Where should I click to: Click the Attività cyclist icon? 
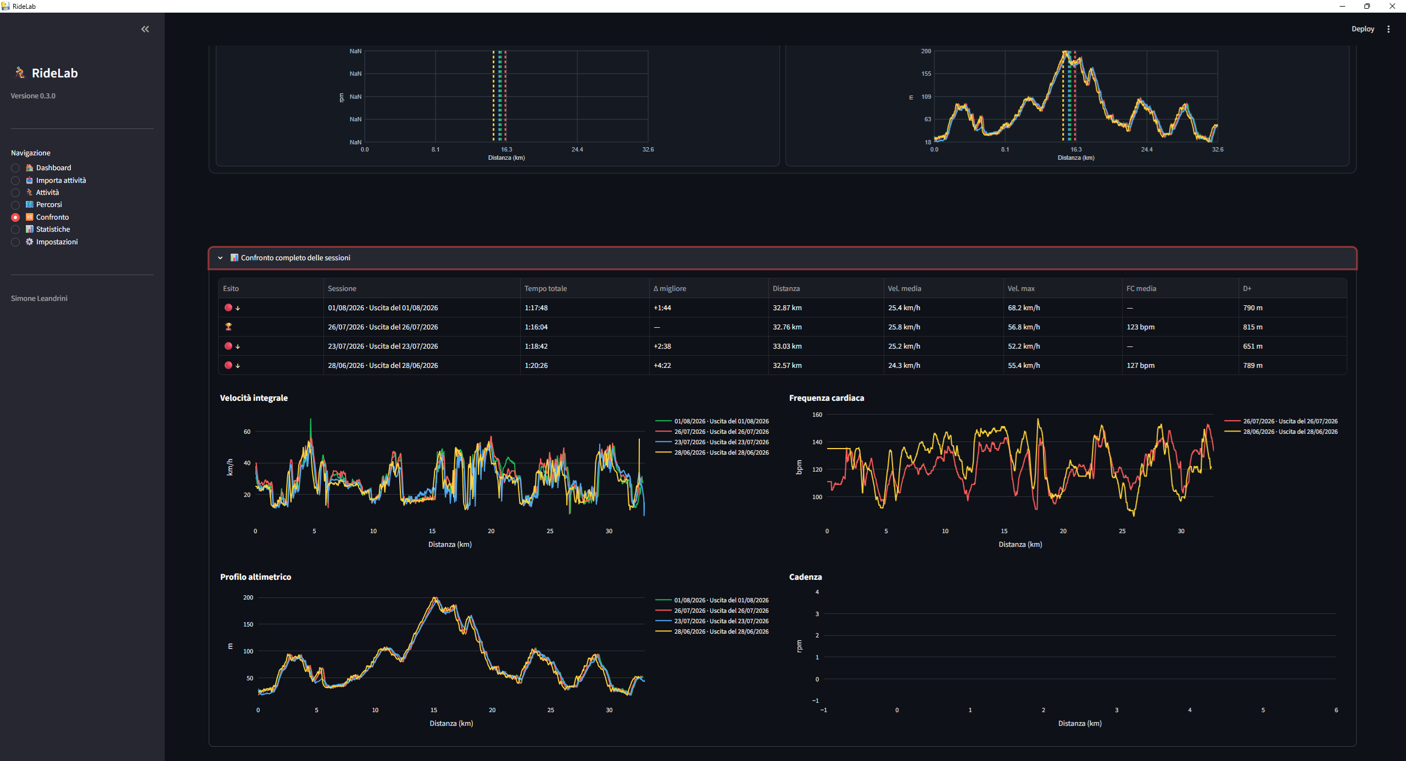click(x=30, y=192)
